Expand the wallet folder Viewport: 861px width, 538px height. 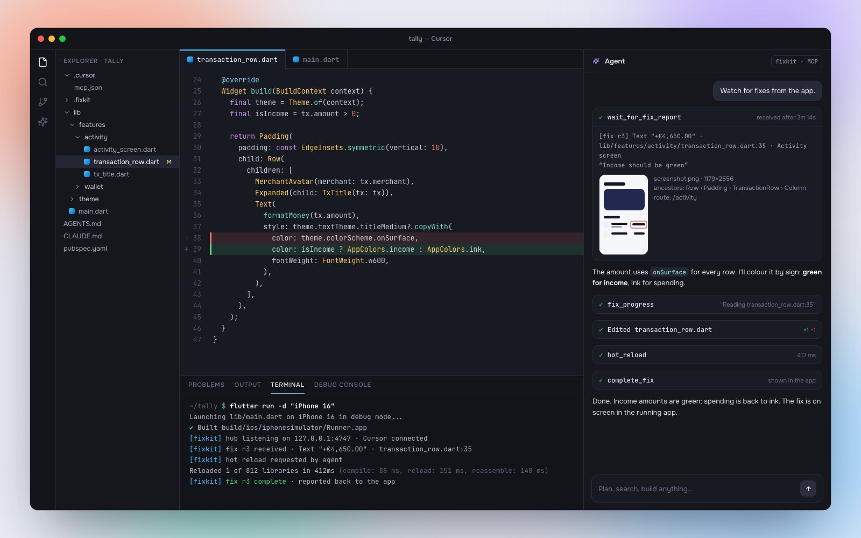point(77,187)
